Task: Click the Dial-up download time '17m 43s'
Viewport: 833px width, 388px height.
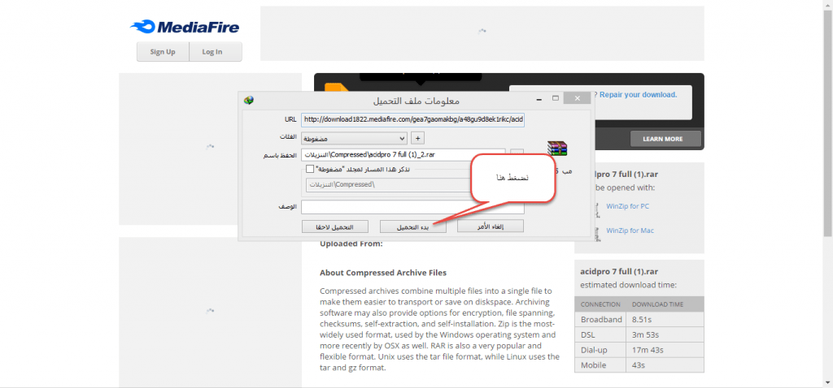Action: point(648,351)
